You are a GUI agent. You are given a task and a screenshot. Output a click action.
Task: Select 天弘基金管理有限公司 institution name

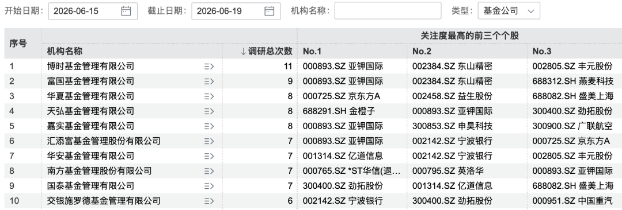90,111
